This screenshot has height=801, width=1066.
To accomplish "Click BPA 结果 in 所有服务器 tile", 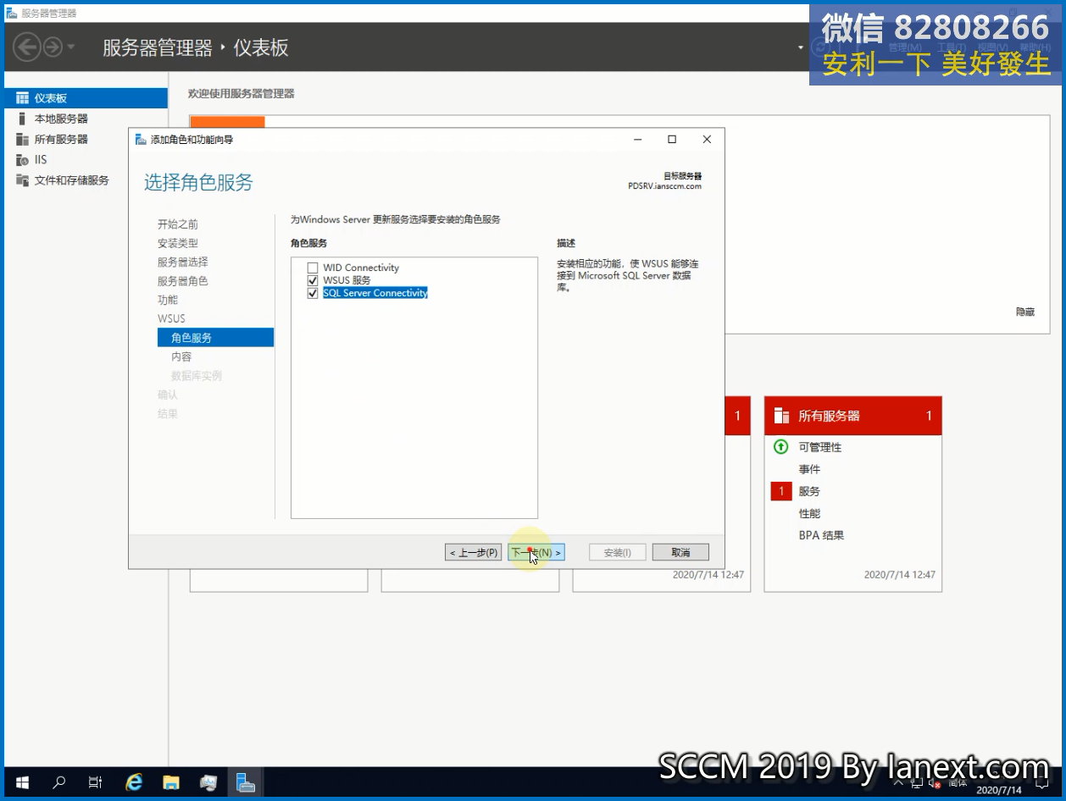I will (821, 535).
